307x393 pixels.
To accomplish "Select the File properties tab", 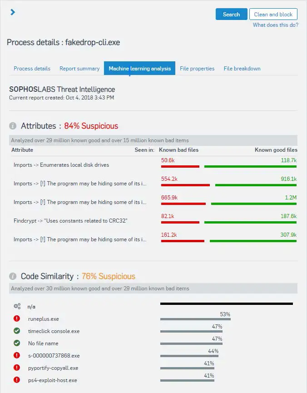I will (x=197, y=69).
